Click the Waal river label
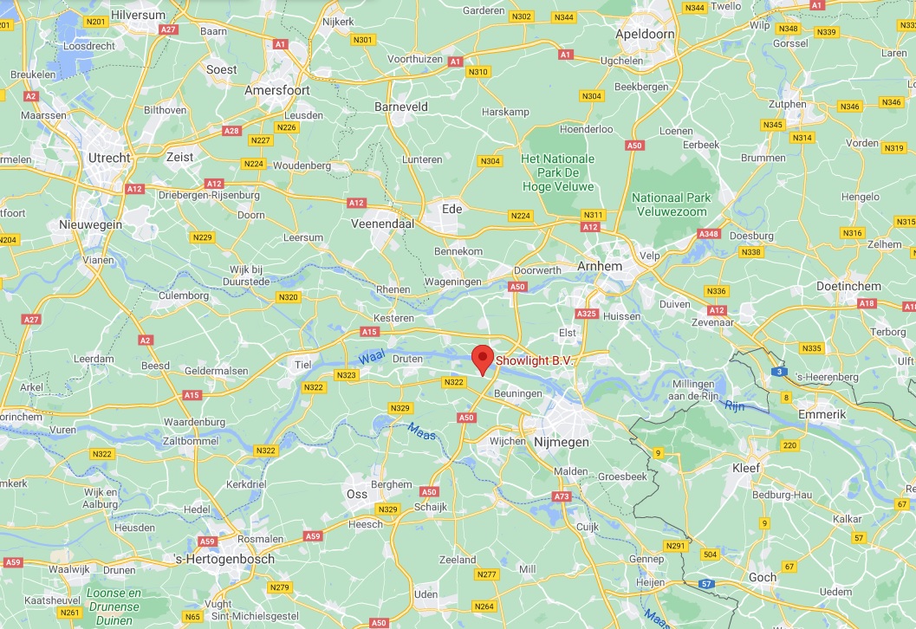916x629 pixels. tap(372, 356)
